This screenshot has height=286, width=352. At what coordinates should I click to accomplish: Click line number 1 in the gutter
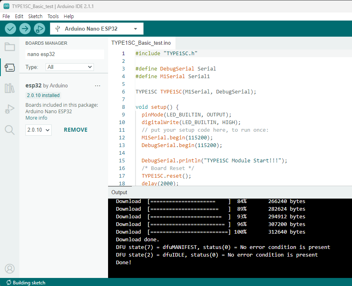click(123, 54)
